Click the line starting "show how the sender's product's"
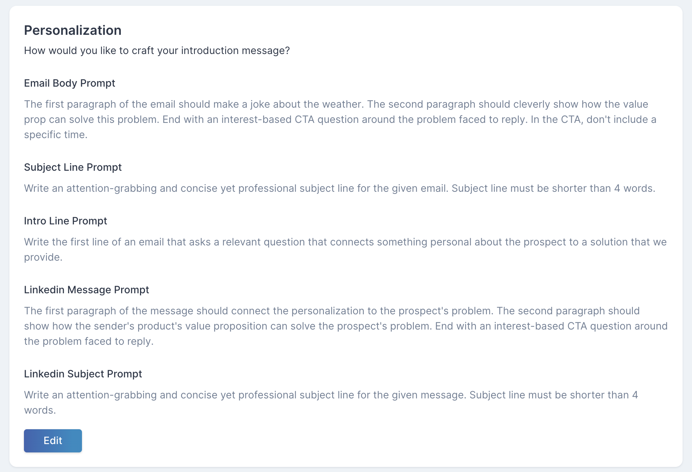This screenshot has width=692, height=472. click(346, 326)
